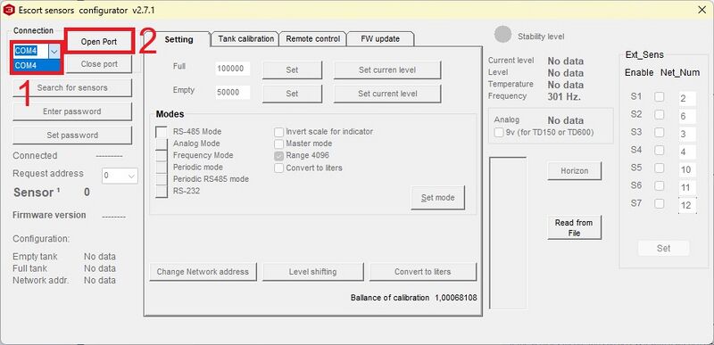
Task: Click Set current level for Empty
Action: 387,94
